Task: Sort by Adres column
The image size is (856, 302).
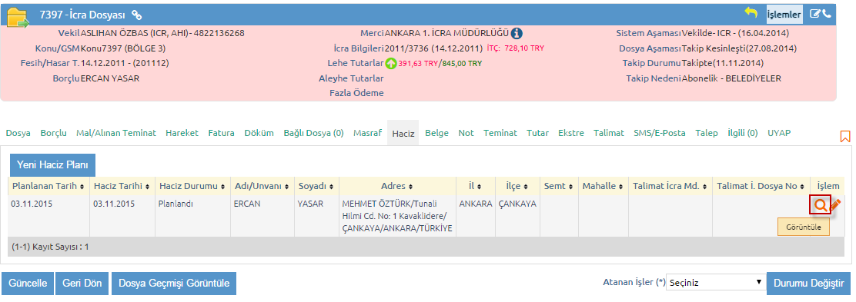Action: (x=397, y=187)
